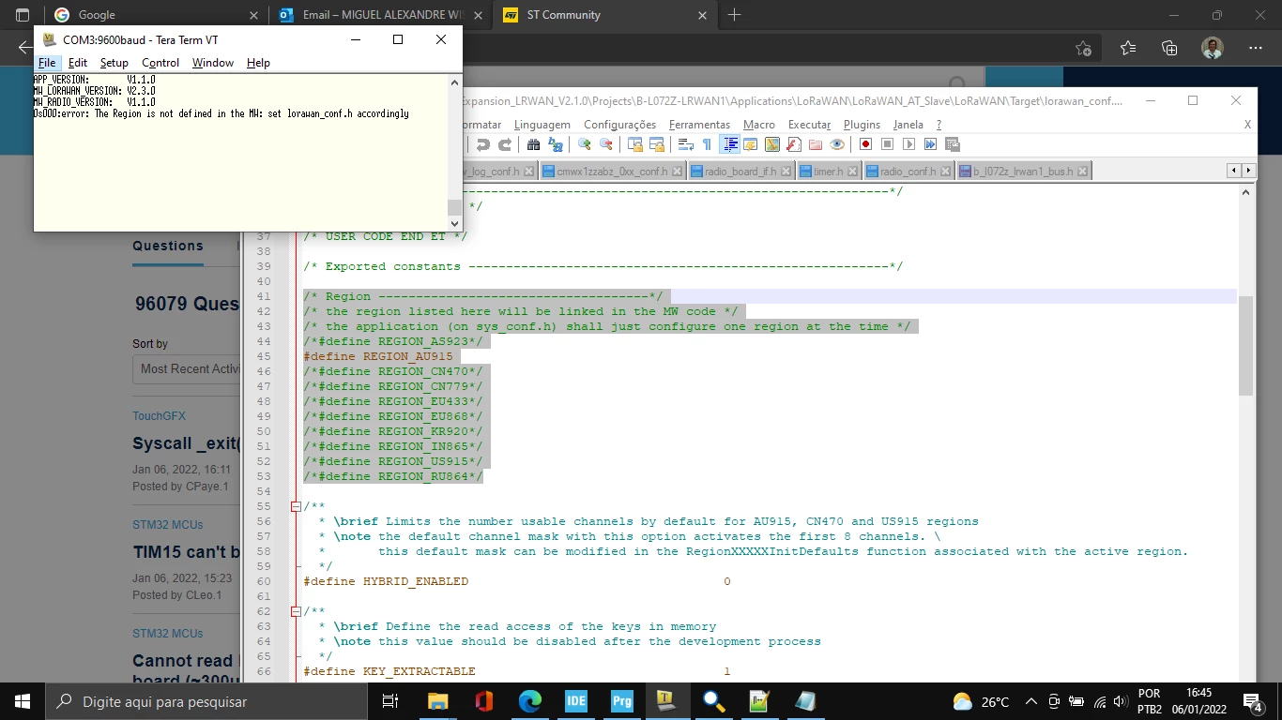
Task: Switch to timer.h tab
Action: click(x=828, y=172)
